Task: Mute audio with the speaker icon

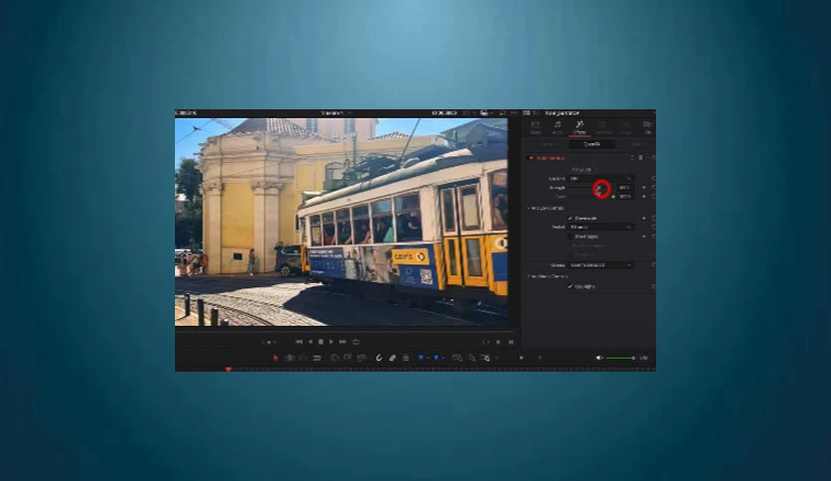Action: [598, 358]
